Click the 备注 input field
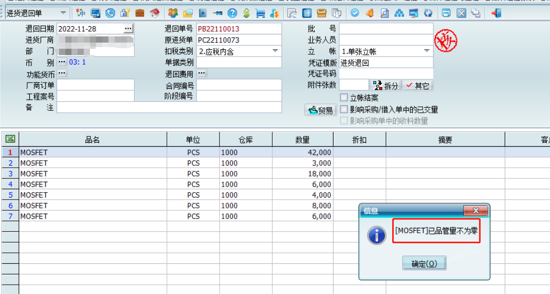 tap(169, 107)
